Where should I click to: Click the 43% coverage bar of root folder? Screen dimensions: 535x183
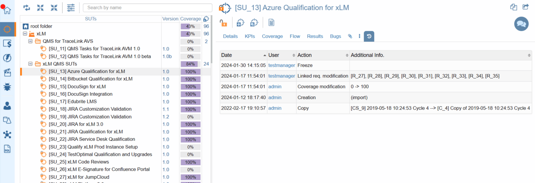click(x=190, y=26)
